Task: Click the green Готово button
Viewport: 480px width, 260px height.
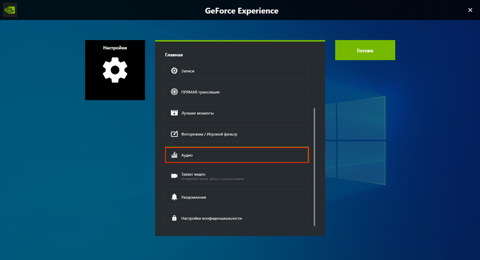Action: click(x=365, y=50)
